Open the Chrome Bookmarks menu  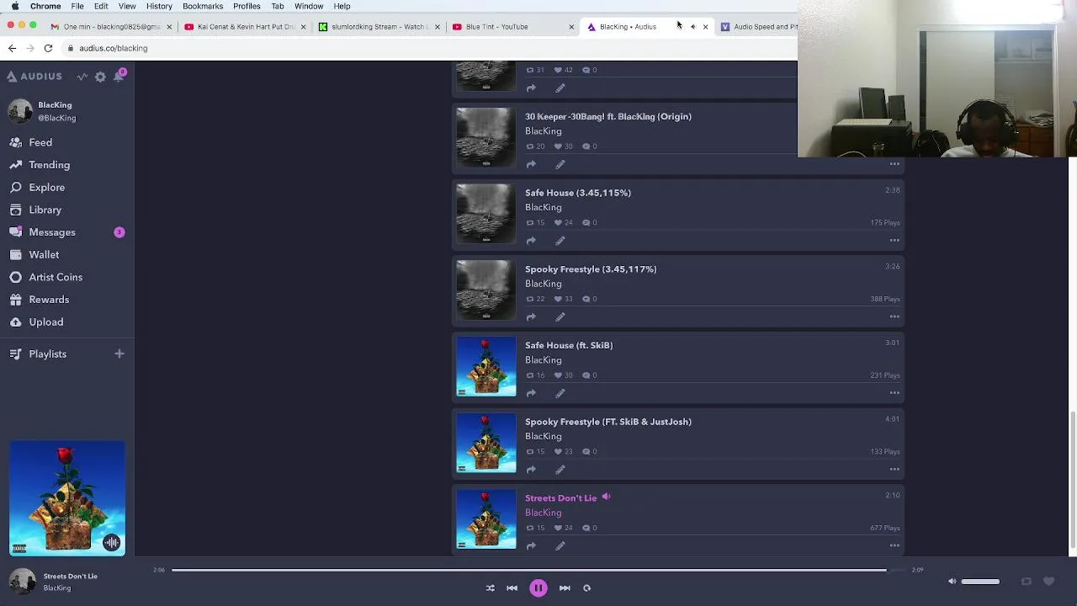click(x=203, y=6)
